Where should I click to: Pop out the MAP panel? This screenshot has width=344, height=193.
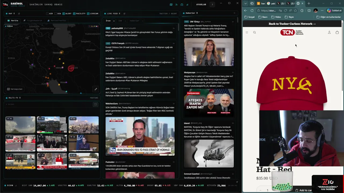coord(19,13)
